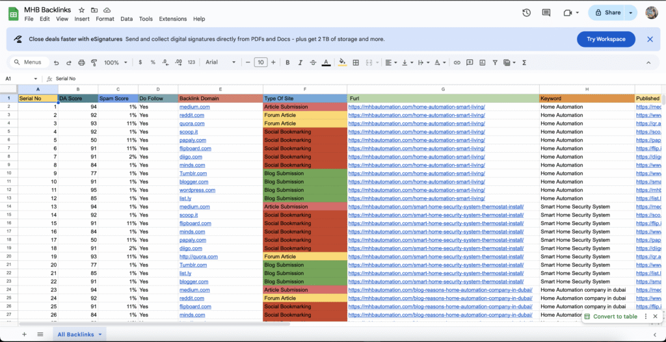Open the Insert menu
Viewport: 666px width, 342px height.
pyautogui.click(x=82, y=19)
